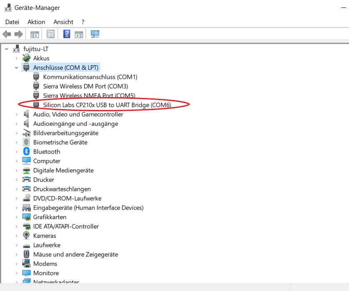Click the Back arrow toolbar icon

[x=7, y=34]
